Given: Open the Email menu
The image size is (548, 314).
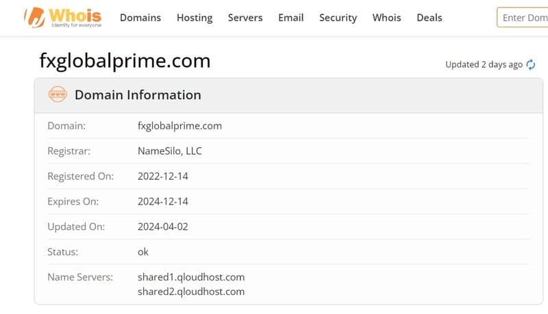Looking at the screenshot, I should [290, 18].
